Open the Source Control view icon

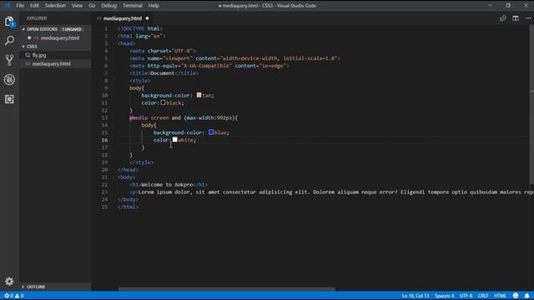9,60
